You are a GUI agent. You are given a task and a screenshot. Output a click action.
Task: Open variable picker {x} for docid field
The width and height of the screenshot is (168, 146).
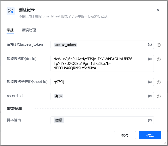click(150, 59)
